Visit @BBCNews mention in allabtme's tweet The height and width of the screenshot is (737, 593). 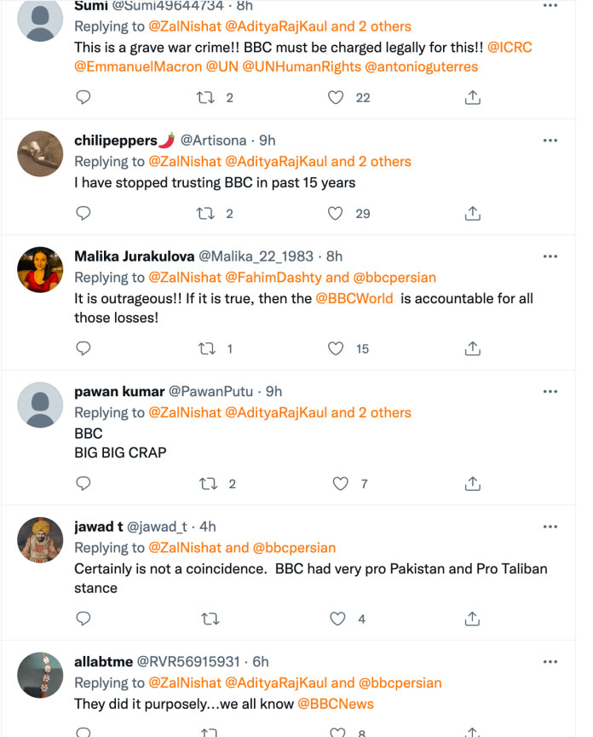tap(335, 704)
